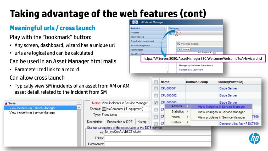Click the plus button above the action list
268x151 pixels.
tap(79, 103)
